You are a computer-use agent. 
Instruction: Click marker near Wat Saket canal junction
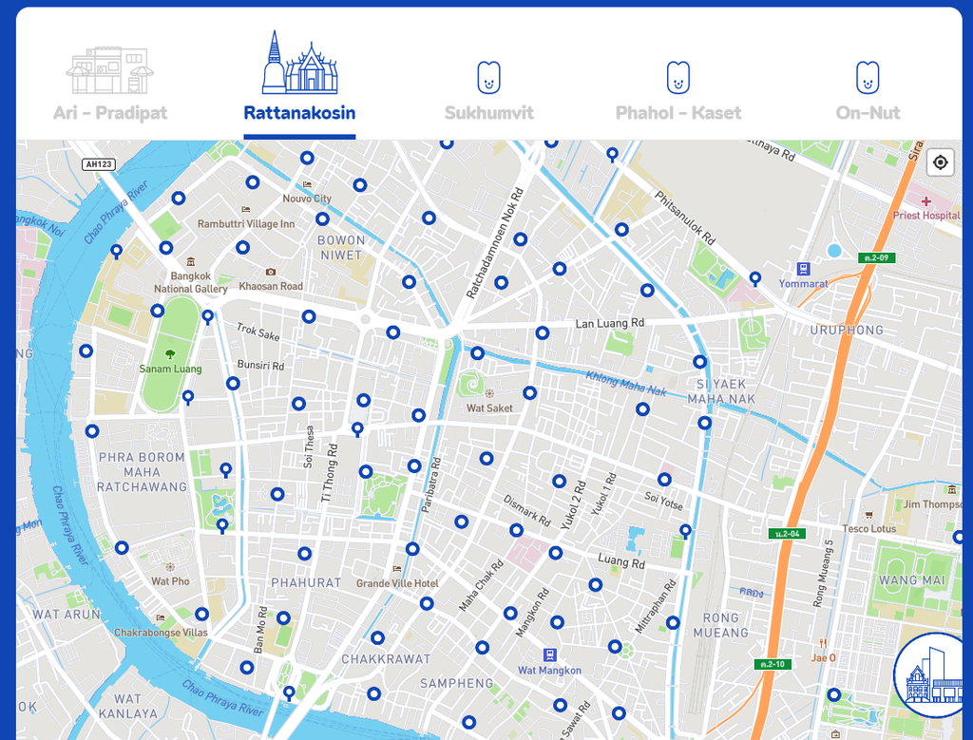tap(477, 353)
